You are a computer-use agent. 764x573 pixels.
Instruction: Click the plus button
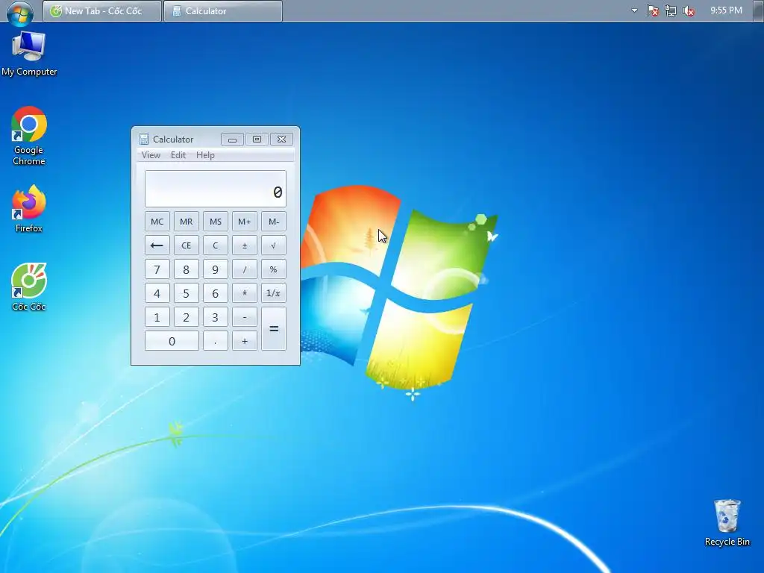click(x=245, y=341)
